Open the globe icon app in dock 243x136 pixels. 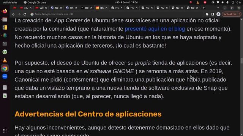tap(5, 36)
